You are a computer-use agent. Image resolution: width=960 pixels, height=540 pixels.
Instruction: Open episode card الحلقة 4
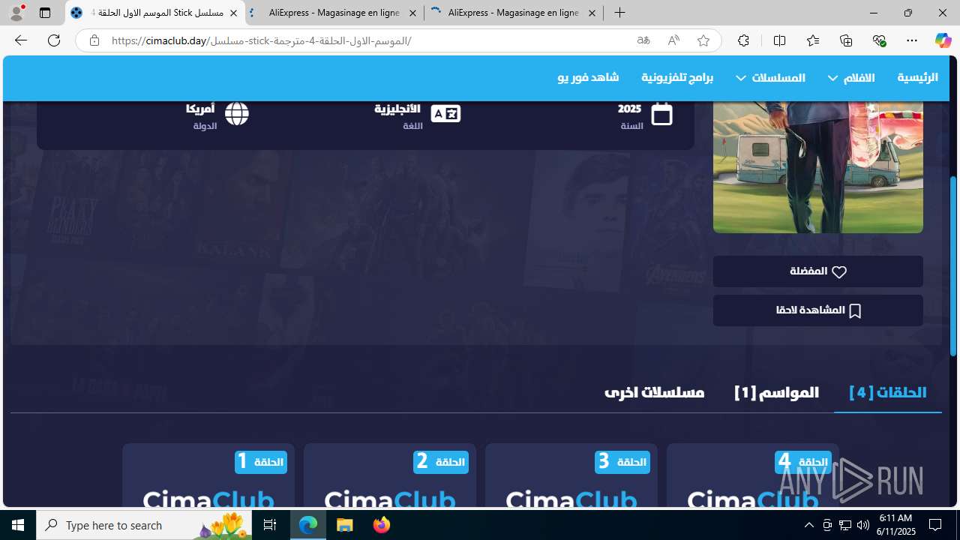[753, 475]
